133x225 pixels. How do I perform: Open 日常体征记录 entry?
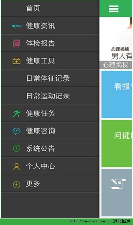pyautogui.click(x=50, y=78)
